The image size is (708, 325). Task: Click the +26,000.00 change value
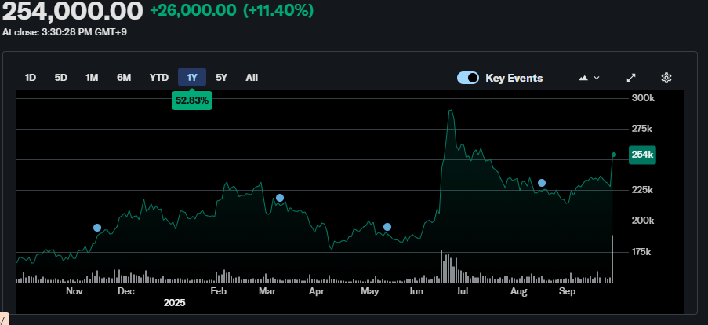tap(193, 10)
